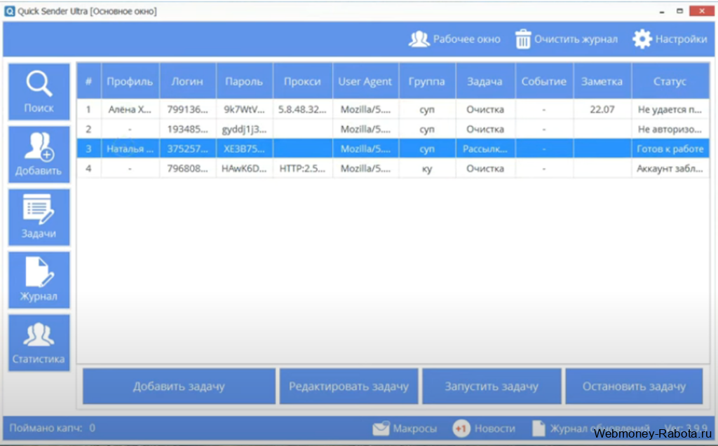Click password cell XE3B75...
The height and width of the screenshot is (446, 718).
click(x=244, y=148)
